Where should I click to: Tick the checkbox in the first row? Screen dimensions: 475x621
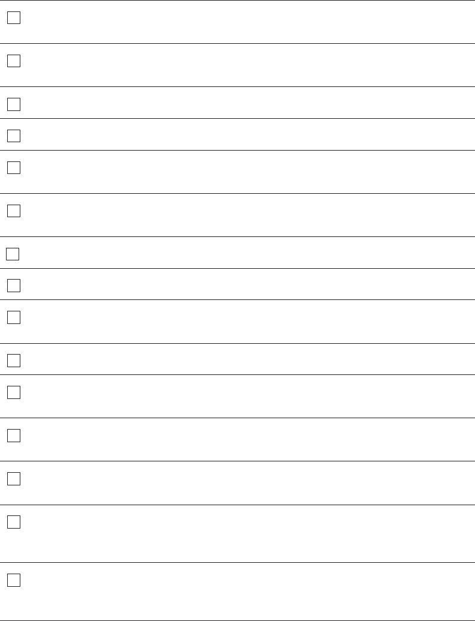click(14, 18)
